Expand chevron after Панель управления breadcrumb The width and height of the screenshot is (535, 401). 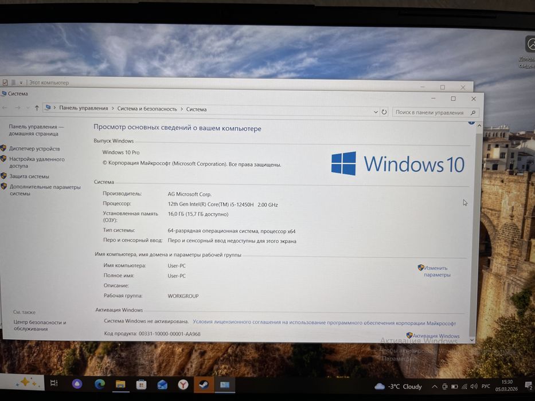pos(112,108)
